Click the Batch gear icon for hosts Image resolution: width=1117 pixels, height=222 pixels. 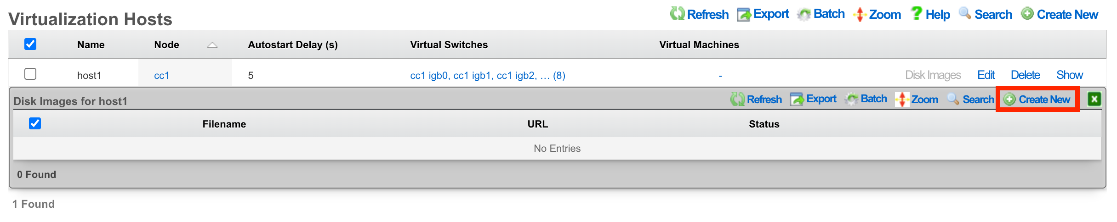pos(804,15)
